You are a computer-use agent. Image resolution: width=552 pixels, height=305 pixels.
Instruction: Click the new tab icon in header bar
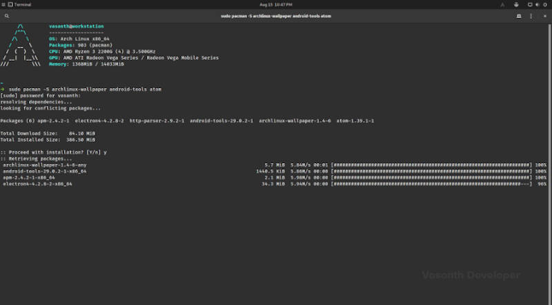[x=519, y=16]
